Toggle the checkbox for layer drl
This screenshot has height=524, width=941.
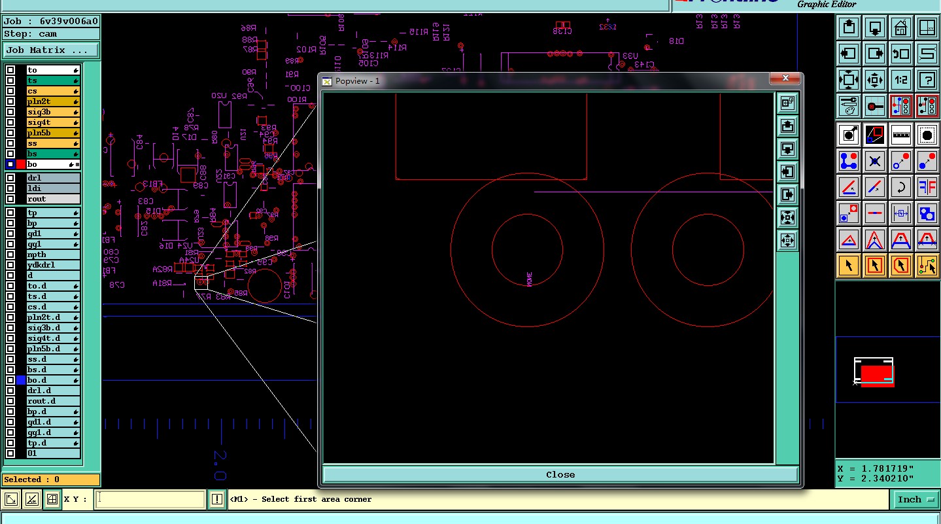pyautogui.click(x=10, y=178)
